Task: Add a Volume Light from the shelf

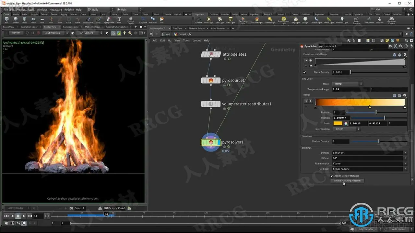Action: pos(257,20)
